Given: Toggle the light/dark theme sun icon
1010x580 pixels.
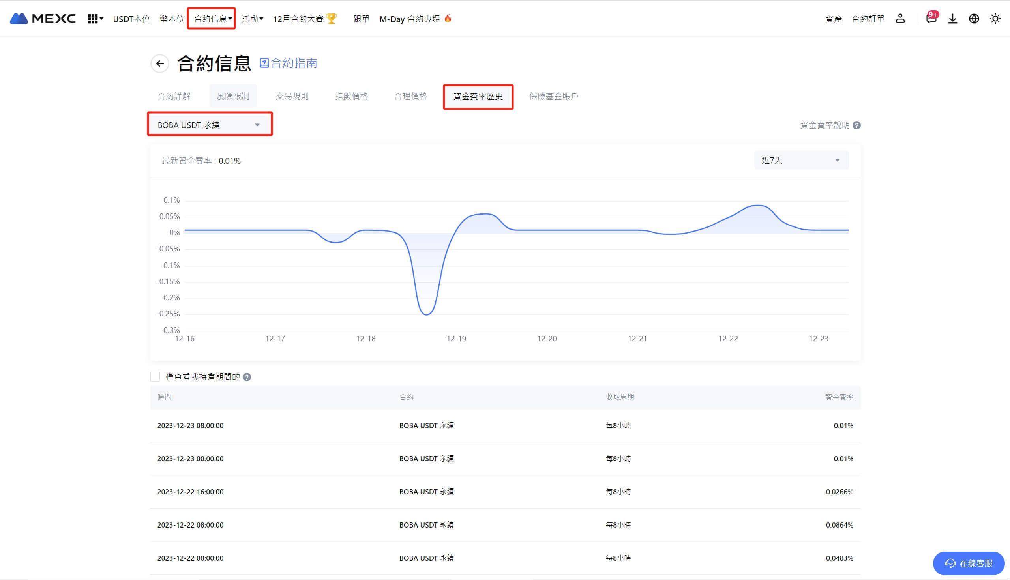Looking at the screenshot, I should pyautogui.click(x=995, y=19).
